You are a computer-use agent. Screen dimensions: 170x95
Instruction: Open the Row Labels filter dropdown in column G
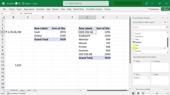[95, 29]
